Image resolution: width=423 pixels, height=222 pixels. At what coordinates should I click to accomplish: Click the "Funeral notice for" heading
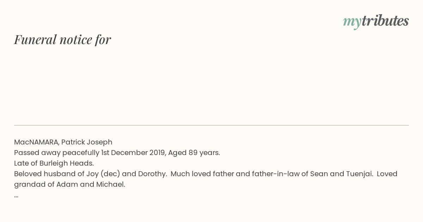[62, 39]
